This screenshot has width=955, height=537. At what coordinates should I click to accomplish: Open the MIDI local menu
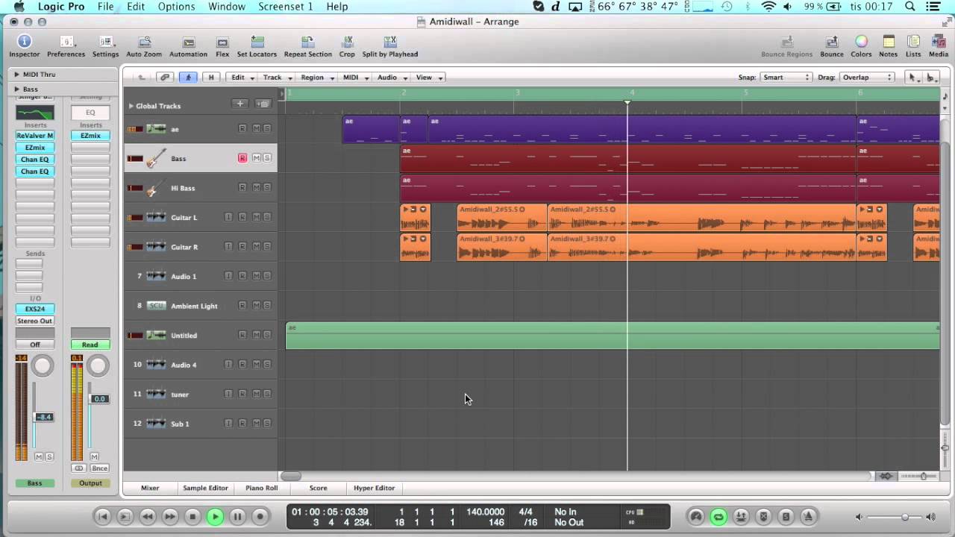355,77
